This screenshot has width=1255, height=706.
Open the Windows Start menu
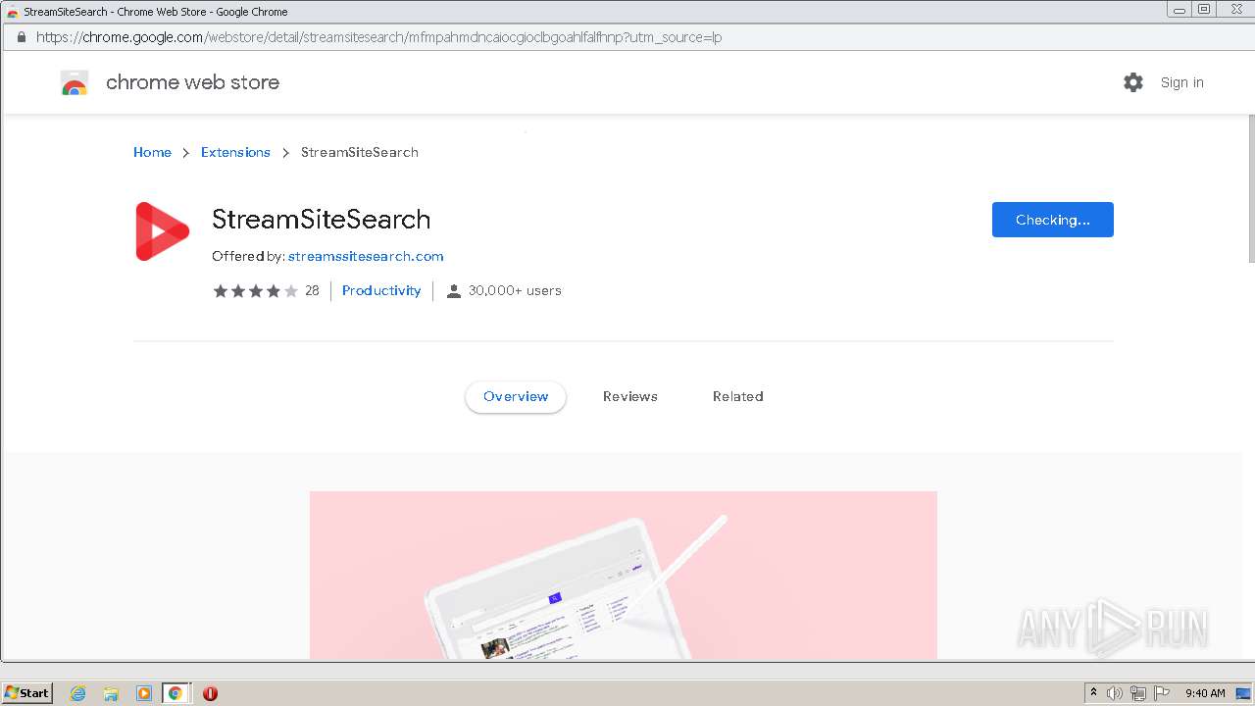pyautogui.click(x=27, y=693)
